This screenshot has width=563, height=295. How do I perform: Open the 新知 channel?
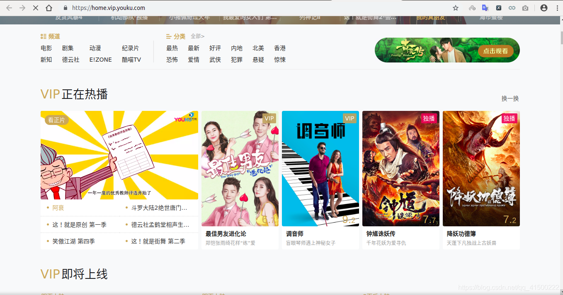(x=46, y=60)
